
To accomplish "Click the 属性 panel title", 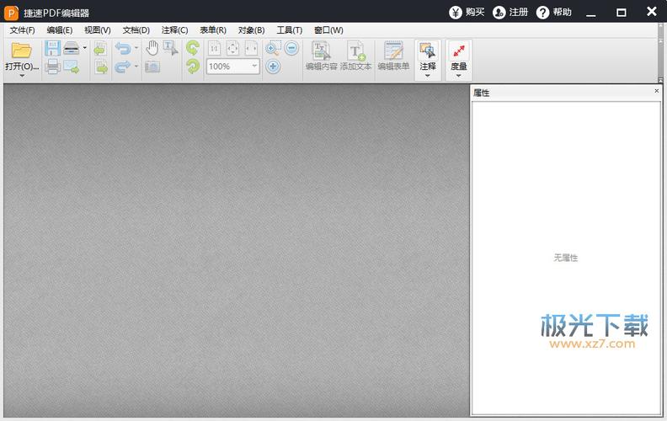I will point(482,93).
